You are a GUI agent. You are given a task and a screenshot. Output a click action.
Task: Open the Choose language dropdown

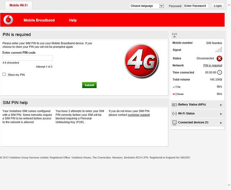147,6
